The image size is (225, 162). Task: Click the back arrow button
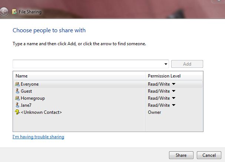click(4, 12)
